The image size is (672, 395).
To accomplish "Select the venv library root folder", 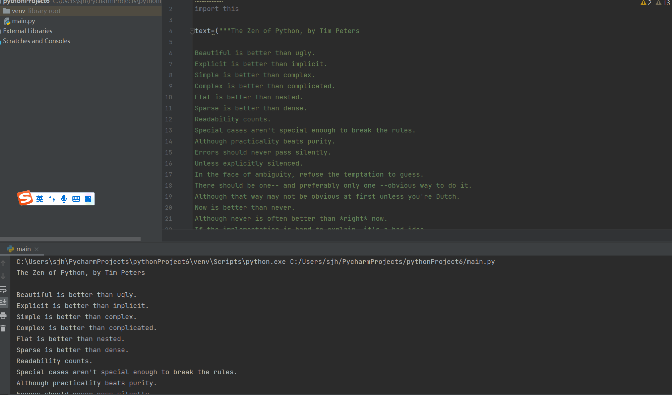I will 18,11.
